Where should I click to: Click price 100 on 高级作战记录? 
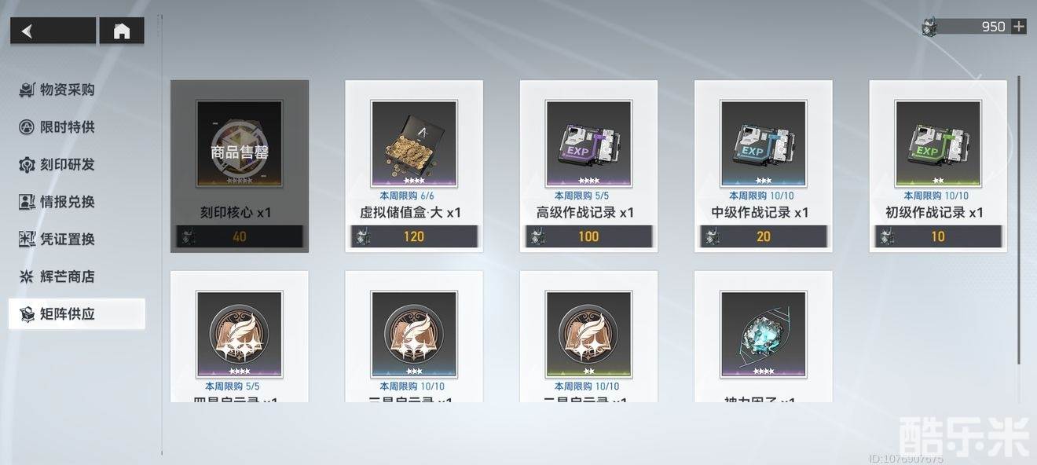tap(588, 236)
